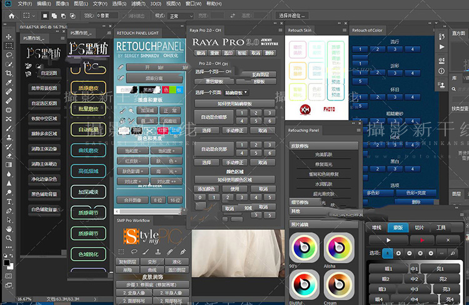The image size is (469, 305).
Task: Switch to the 工具 tab in mask panel
Action: (x=441, y=227)
